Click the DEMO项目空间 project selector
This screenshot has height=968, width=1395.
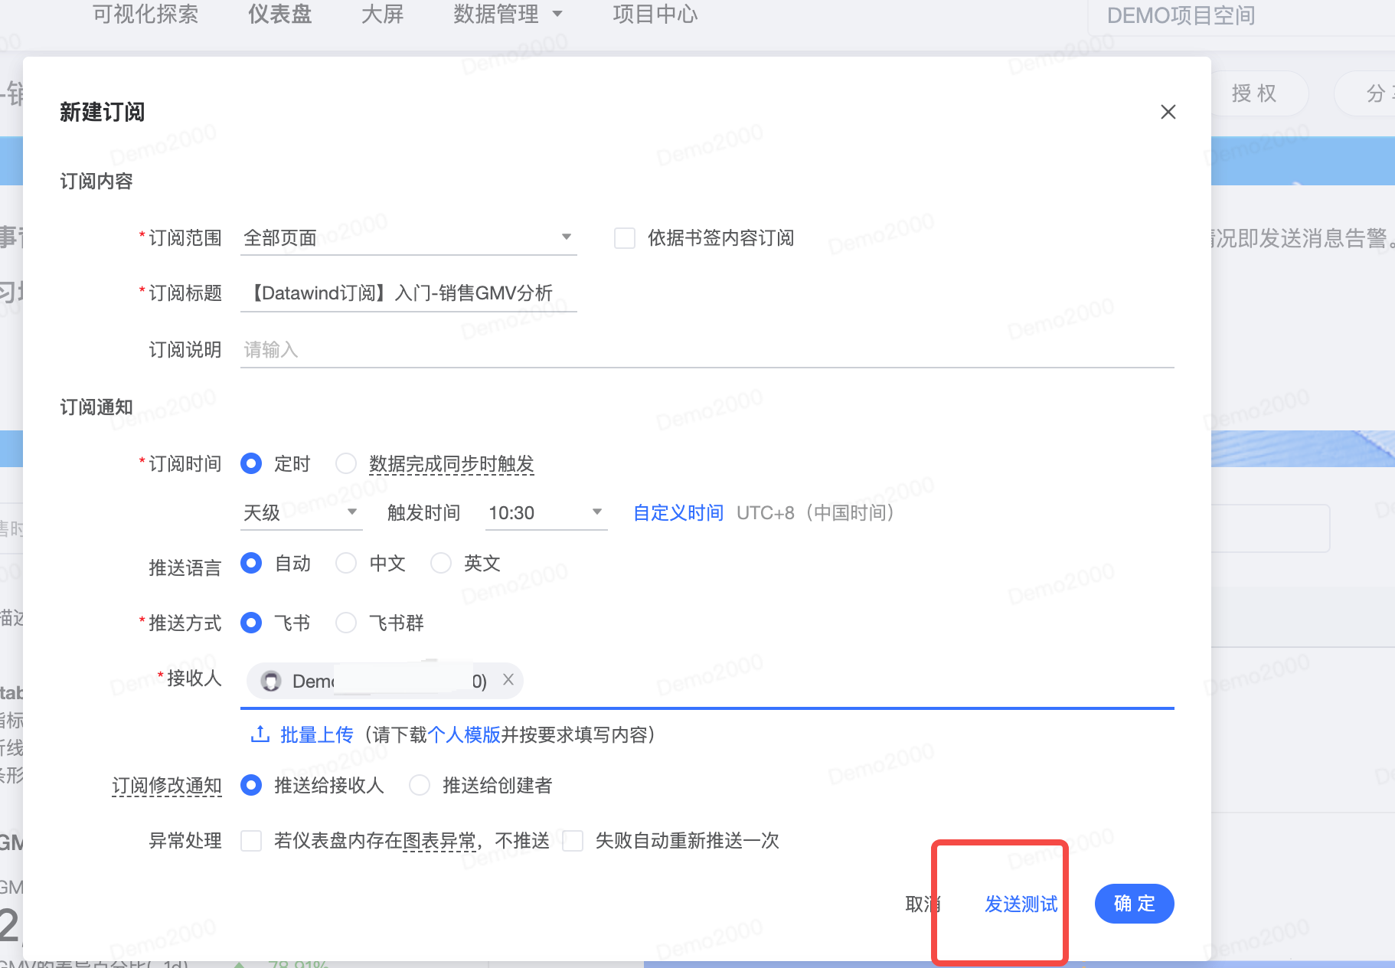tap(1240, 15)
